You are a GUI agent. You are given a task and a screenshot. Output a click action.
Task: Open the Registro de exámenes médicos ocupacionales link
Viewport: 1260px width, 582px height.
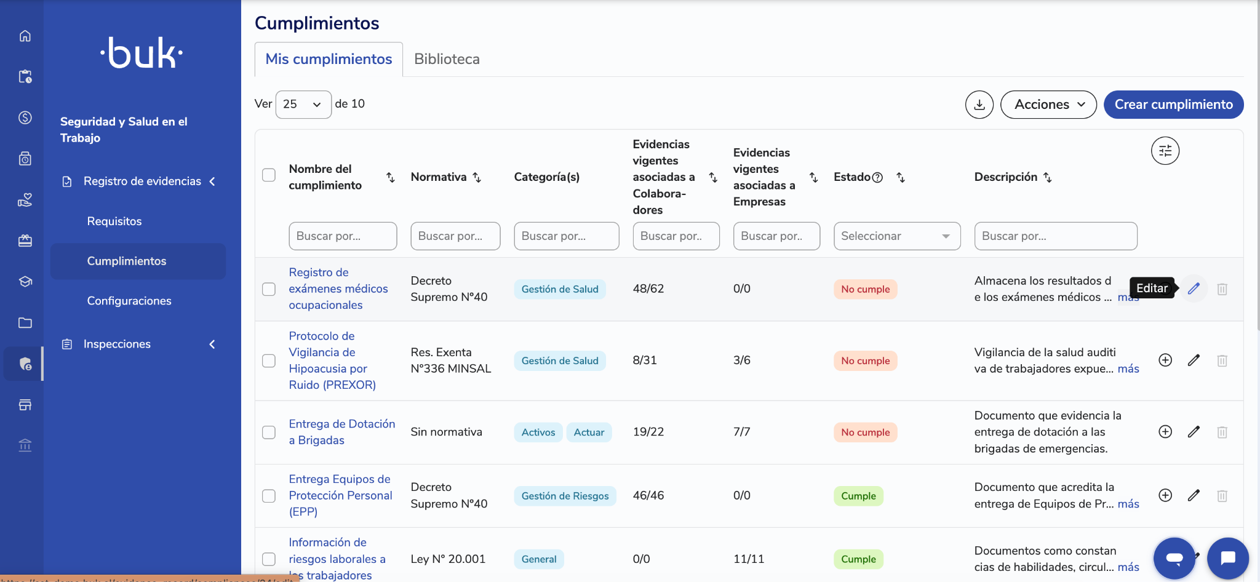338,289
